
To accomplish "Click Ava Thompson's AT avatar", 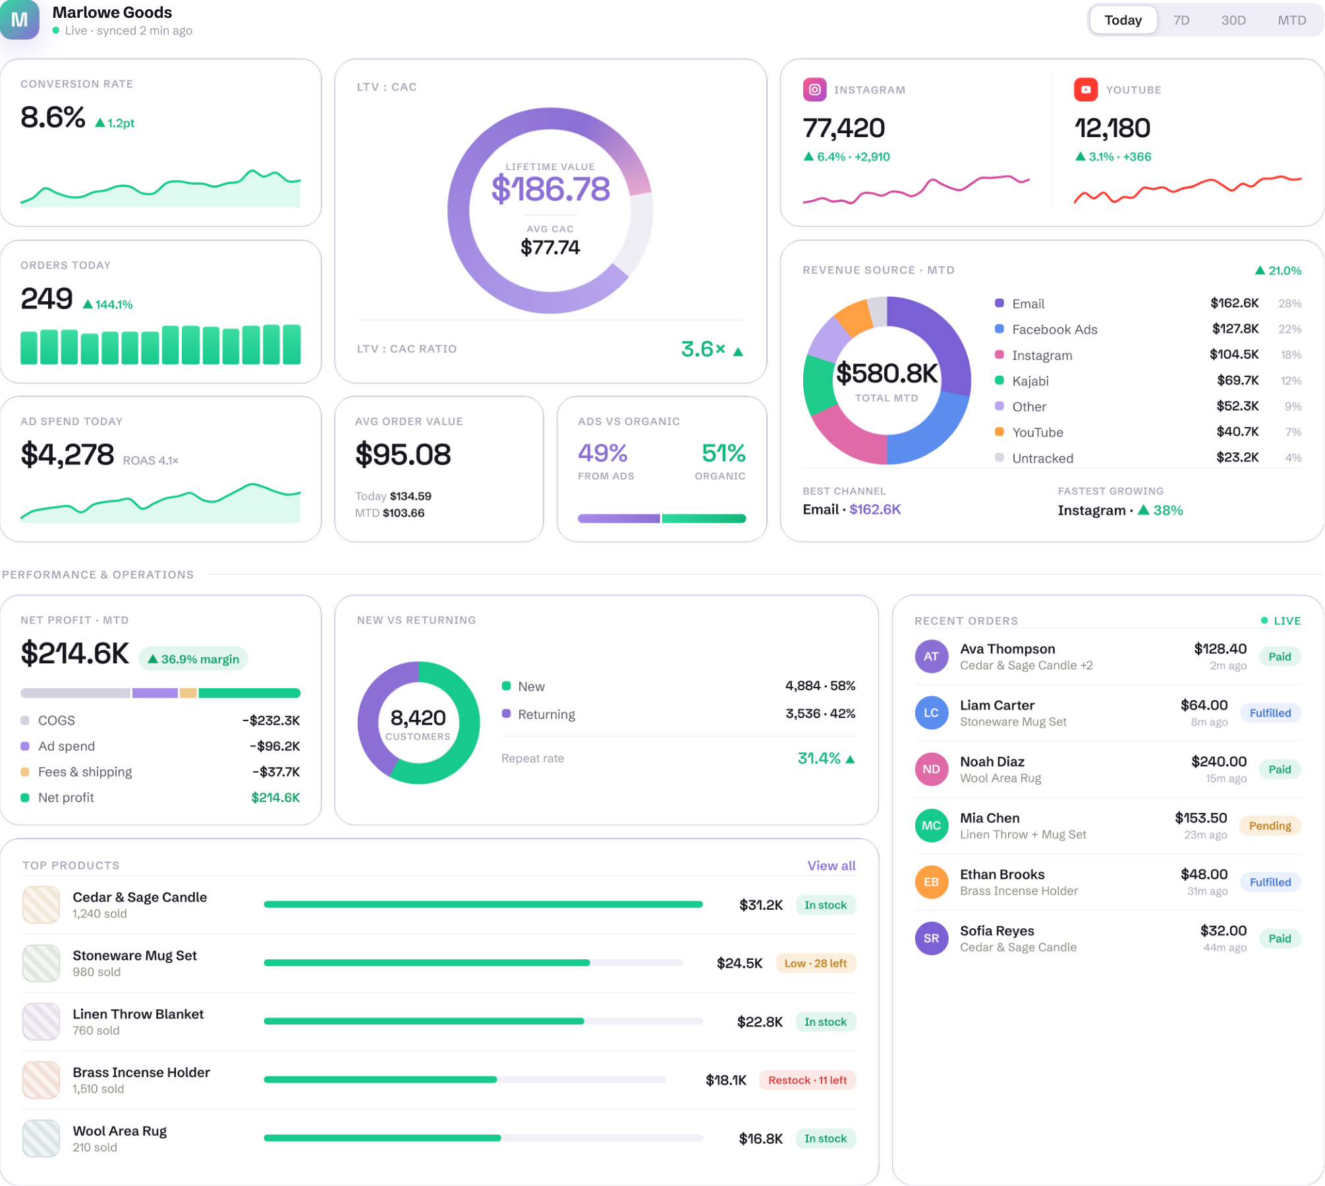I will pos(931,657).
